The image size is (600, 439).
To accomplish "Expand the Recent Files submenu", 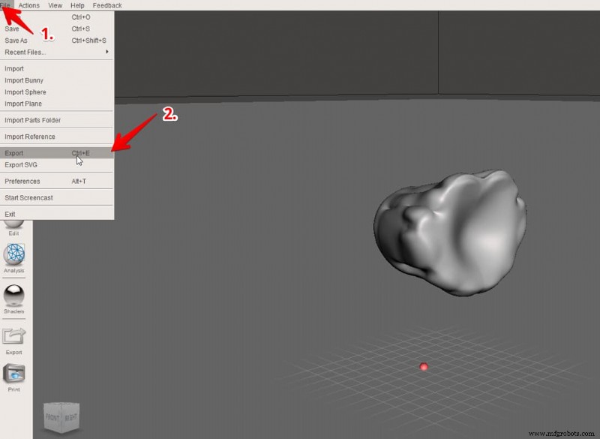I will coord(57,52).
